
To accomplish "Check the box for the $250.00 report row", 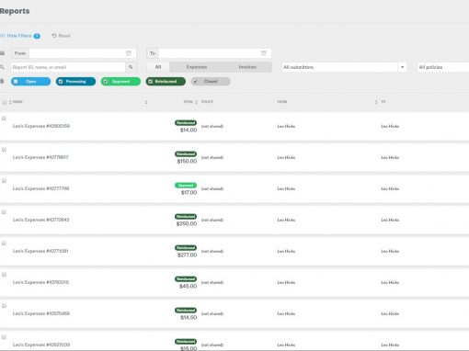I will tap(4, 212).
